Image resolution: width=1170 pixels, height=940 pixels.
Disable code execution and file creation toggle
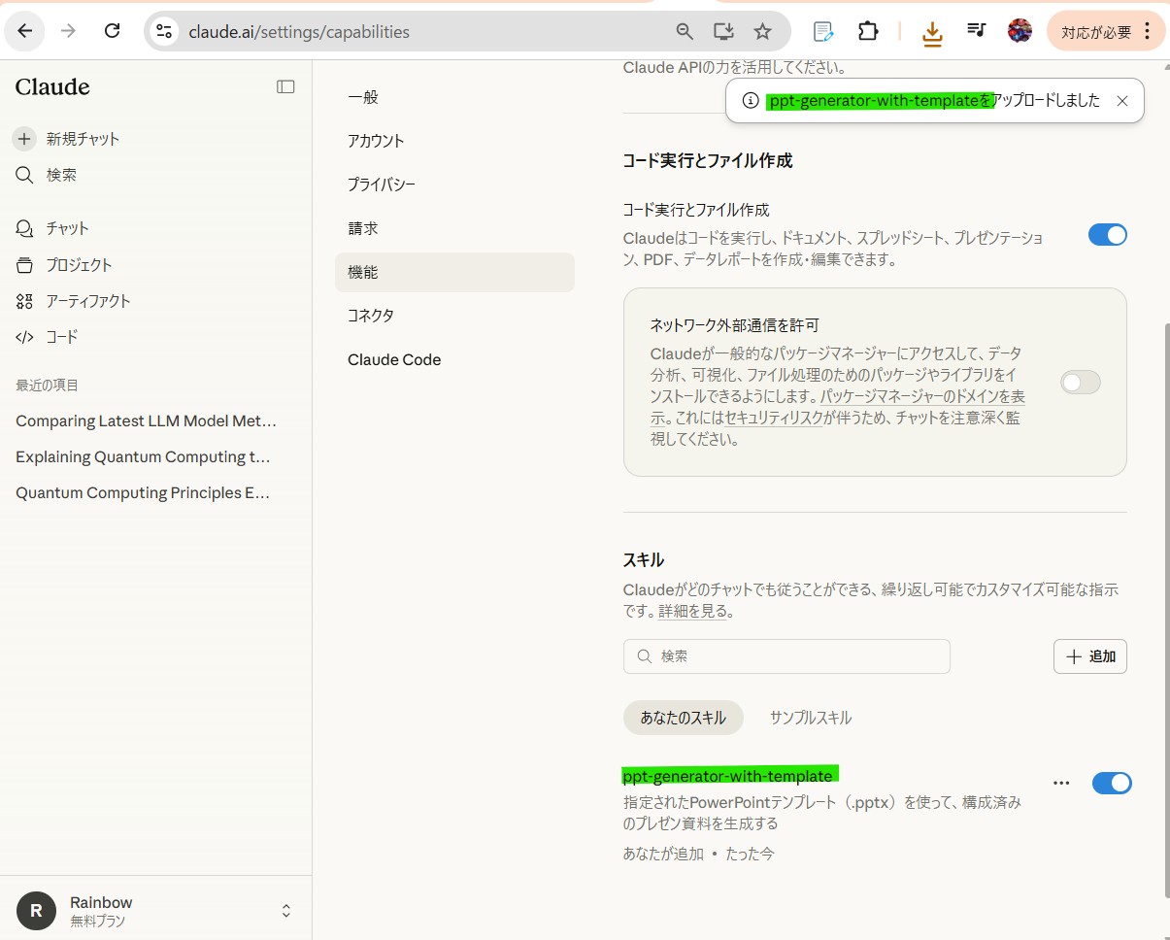tap(1107, 235)
